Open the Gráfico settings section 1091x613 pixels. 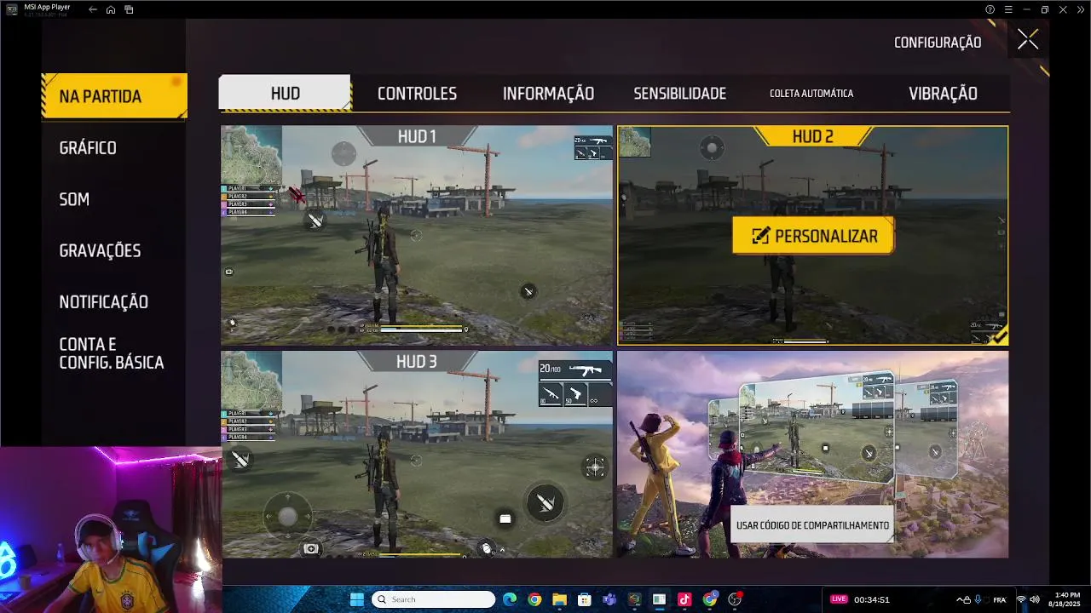[88, 148]
